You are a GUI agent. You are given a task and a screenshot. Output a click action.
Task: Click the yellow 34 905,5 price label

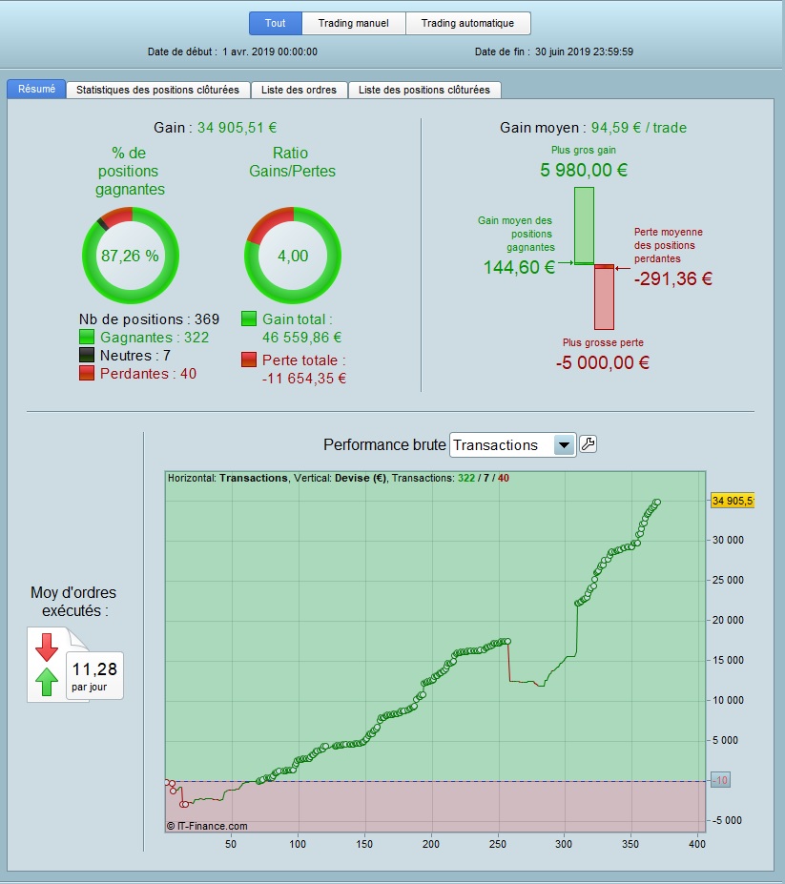click(732, 501)
